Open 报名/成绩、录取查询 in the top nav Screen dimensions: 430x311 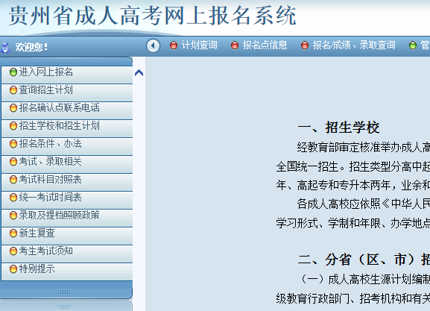tap(354, 45)
